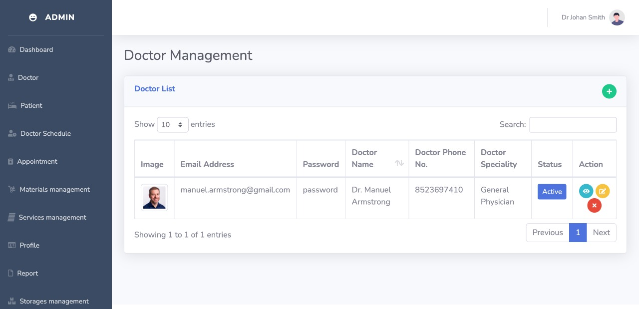639x309 pixels.
Task: Edit Dr. Manuel Armstrong with the pencil icon
Action: [603, 191]
